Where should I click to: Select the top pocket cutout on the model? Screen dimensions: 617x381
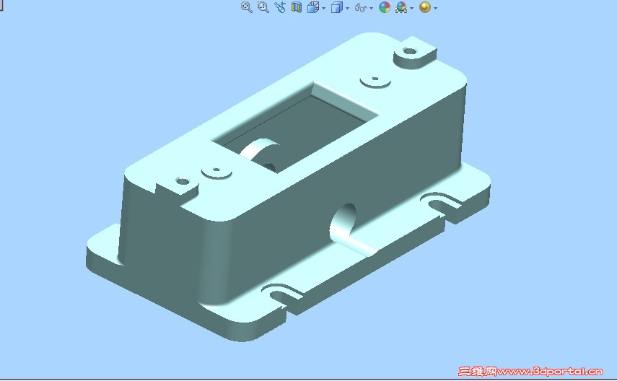click(296, 126)
